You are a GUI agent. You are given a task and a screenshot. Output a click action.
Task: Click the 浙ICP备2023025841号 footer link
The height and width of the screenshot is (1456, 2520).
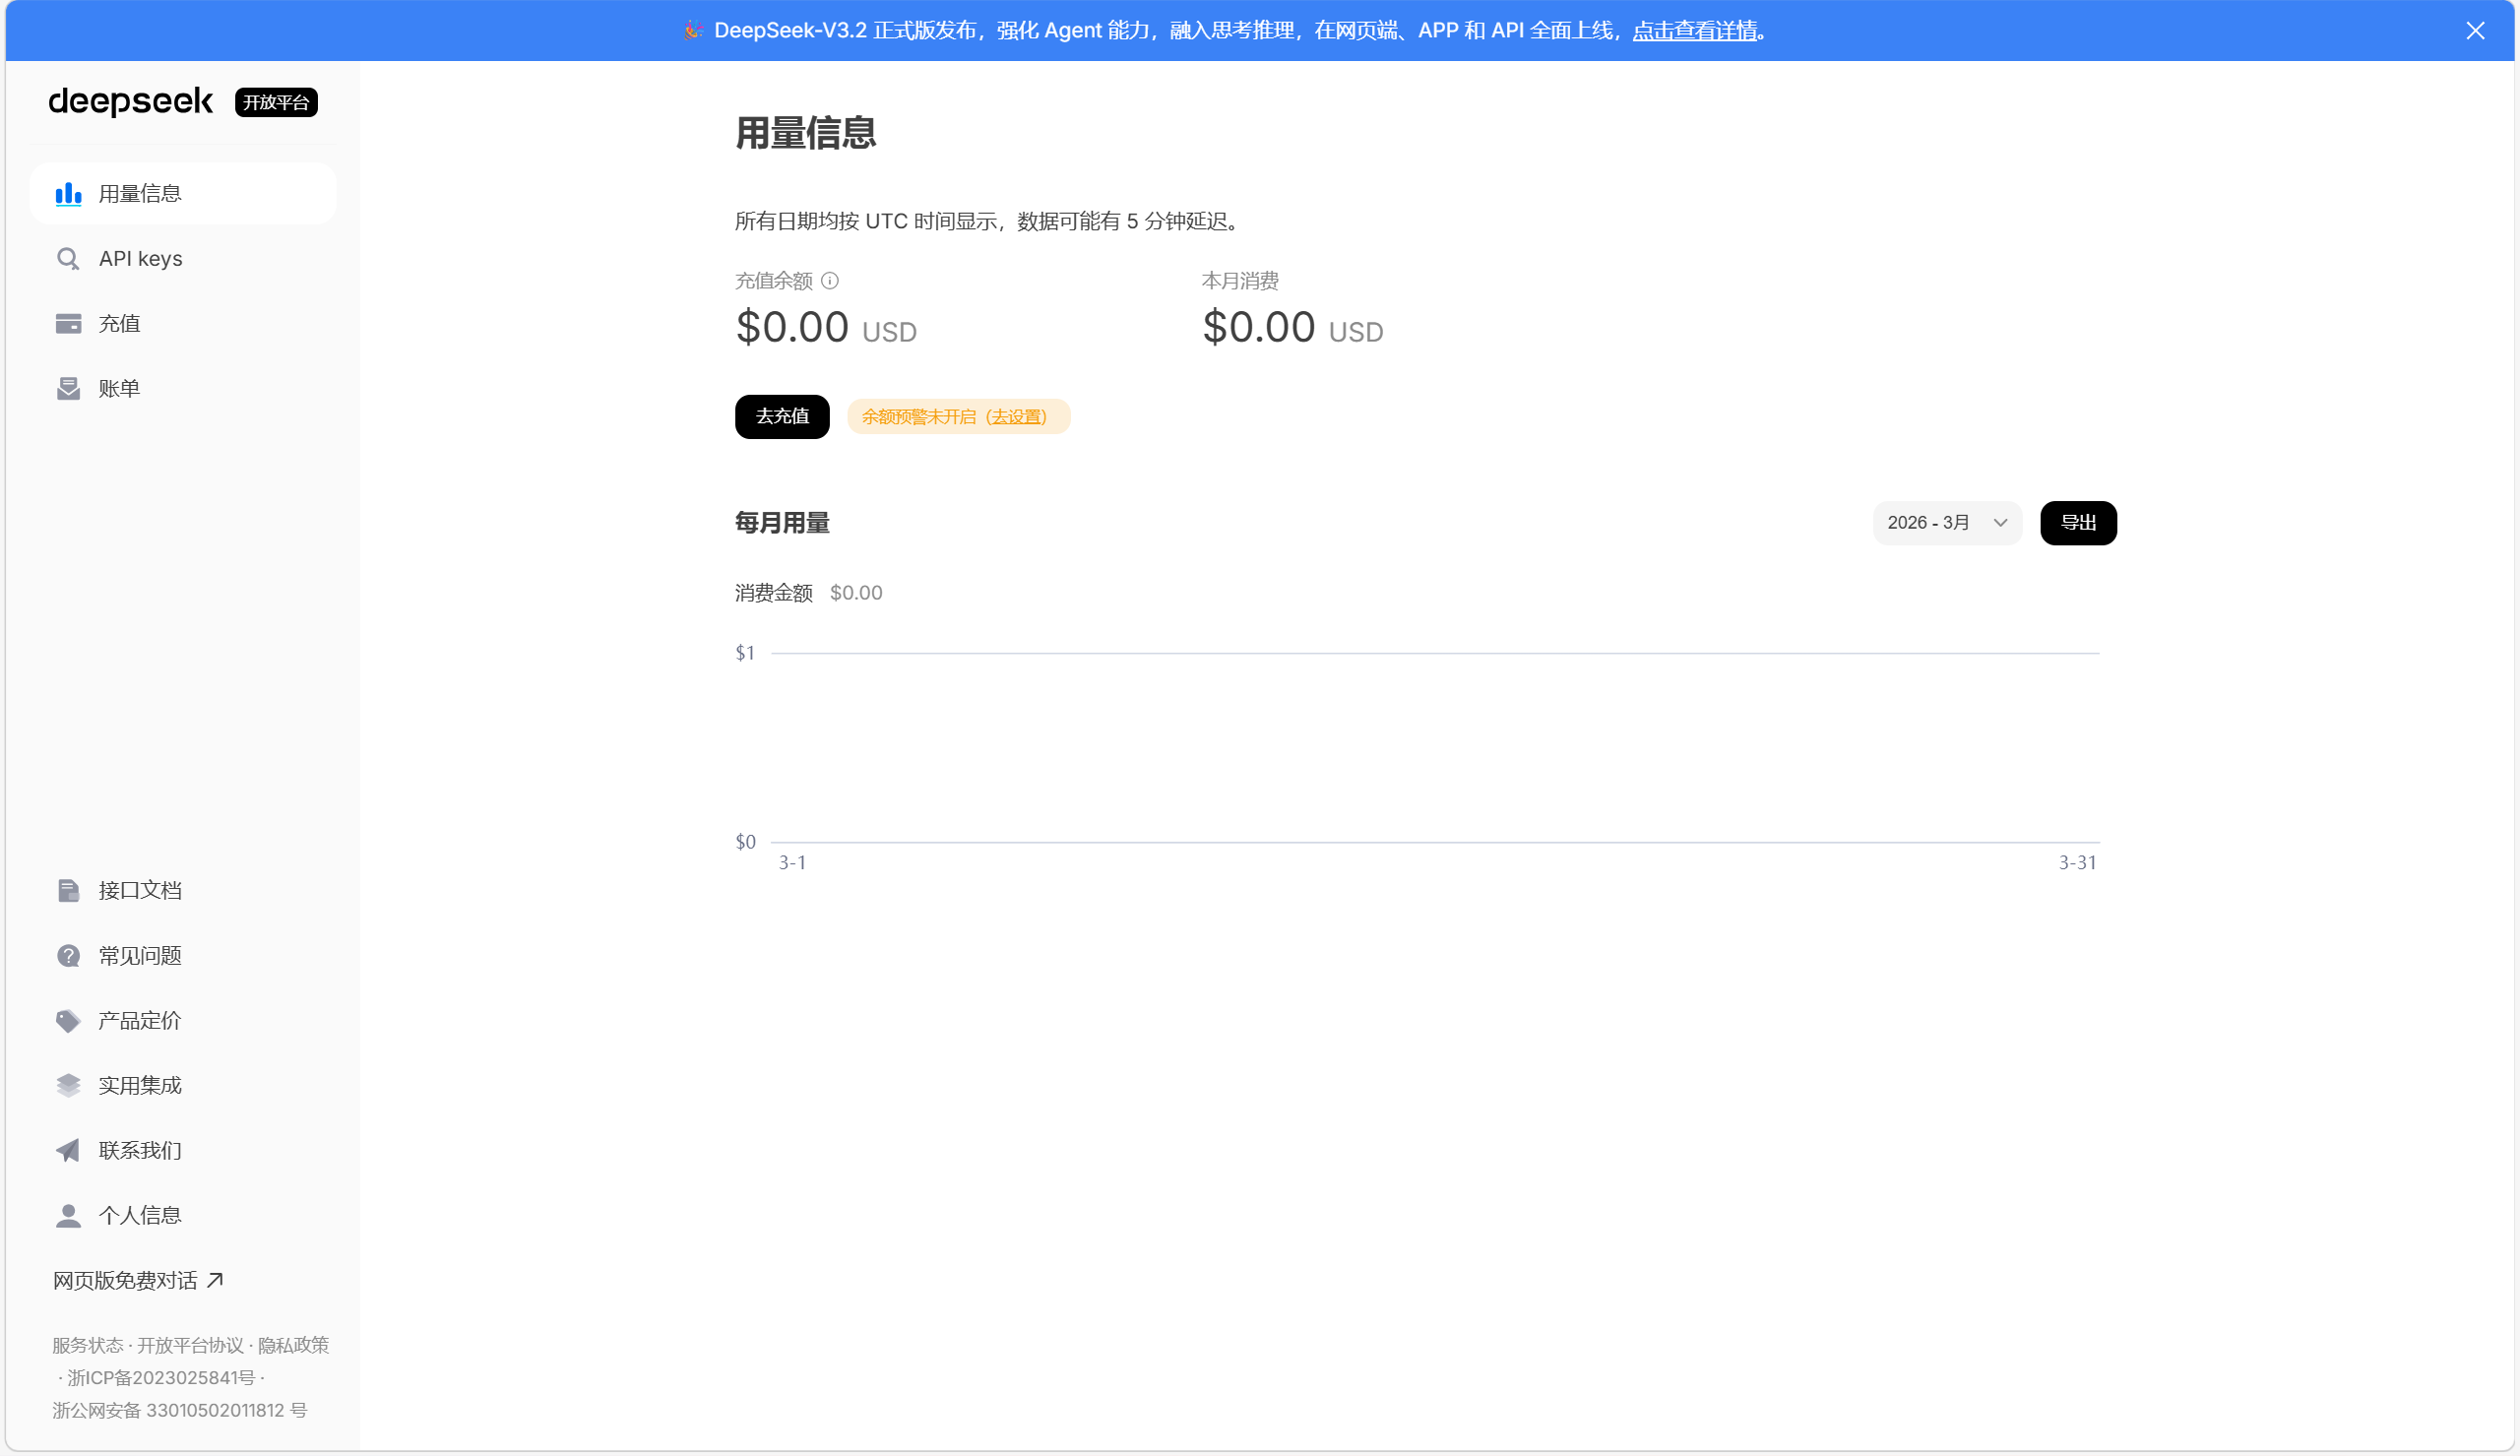[x=160, y=1378]
